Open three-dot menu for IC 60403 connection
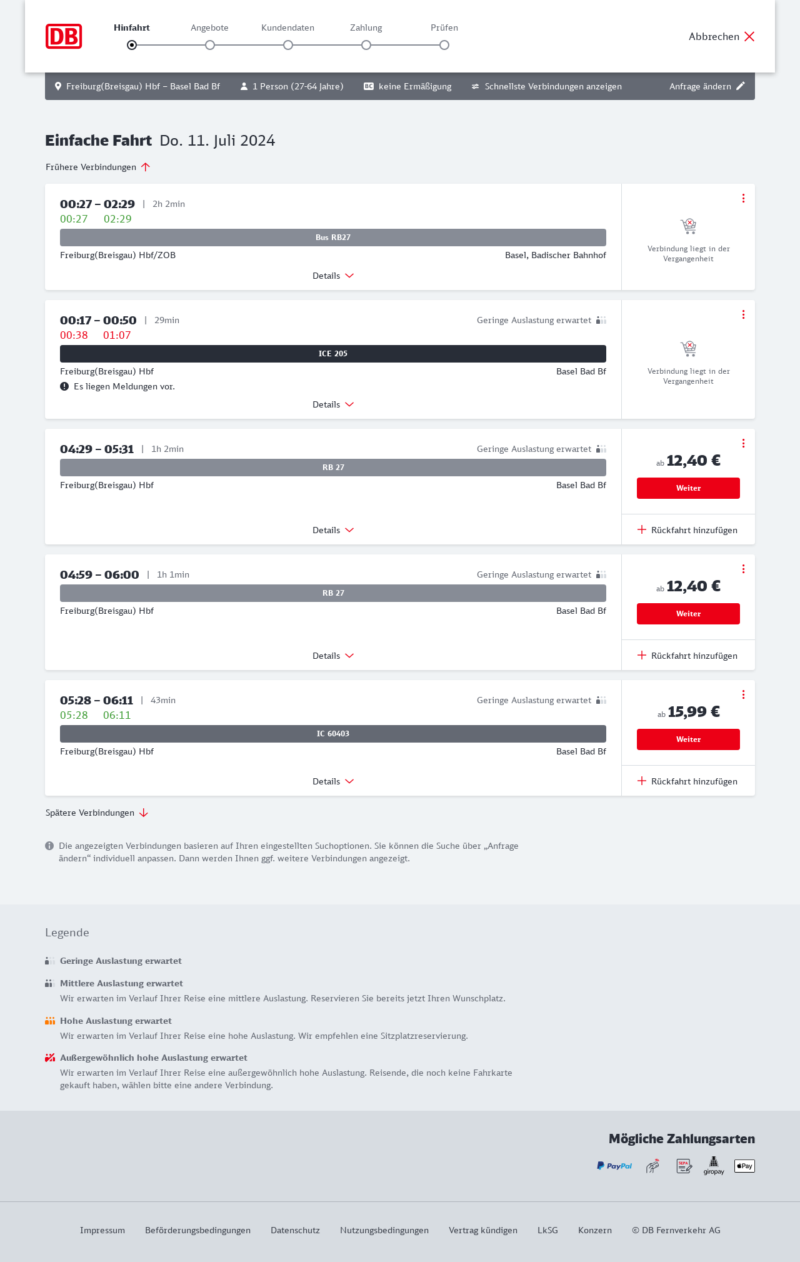Screen dimensions: 800x1262 tap(743, 694)
